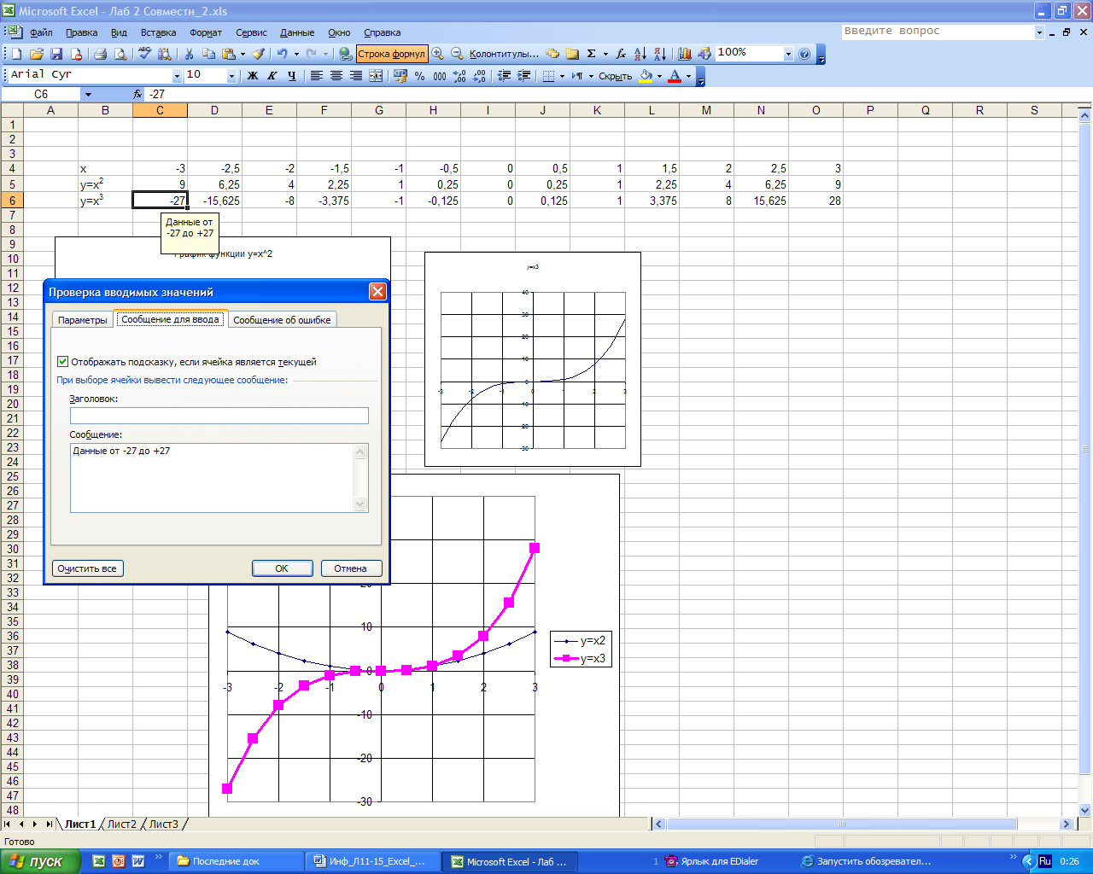
Task: Select column header D
Action: pyautogui.click(x=214, y=110)
